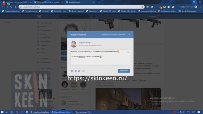Open the Google Переводчик bookmark
The width and height of the screenshot is (203, 114).
tap(187, 11)
